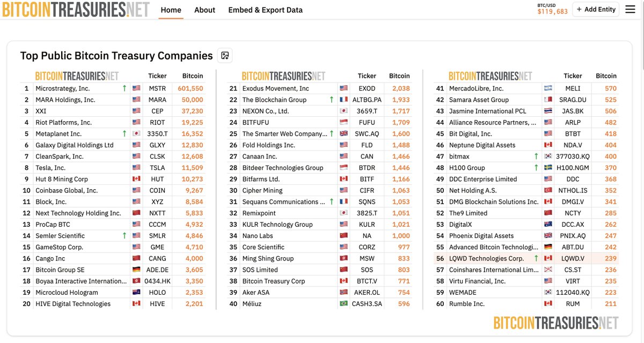The width and height of the screenshot is (644, 343).
Task: Click the Argentina flag in MercadoLibre row
Action: pos(548,88)
